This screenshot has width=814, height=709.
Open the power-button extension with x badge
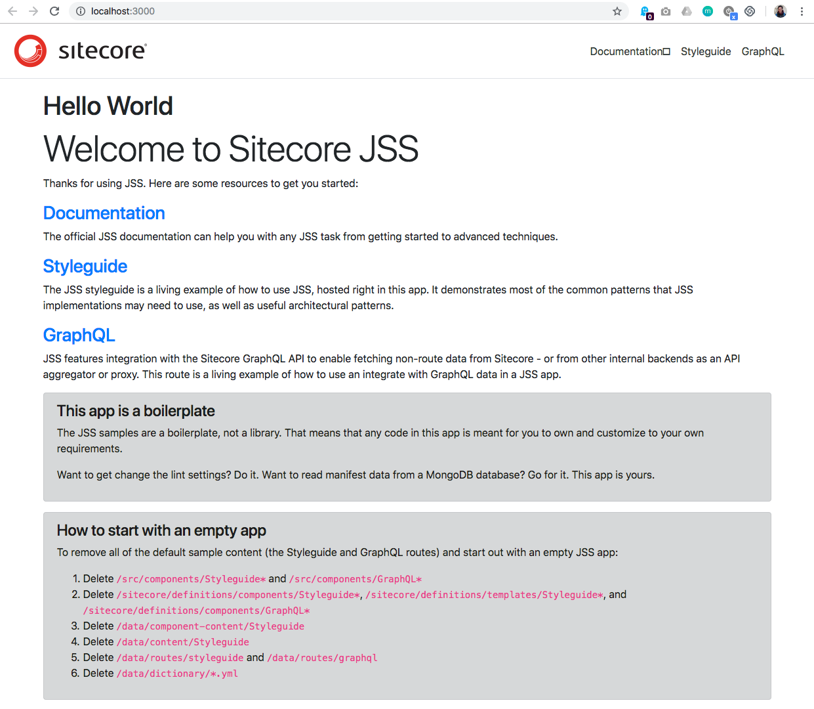point(729,12)
